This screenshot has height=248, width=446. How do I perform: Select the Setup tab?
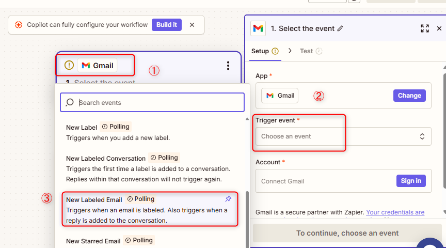(x=260, y=51)
